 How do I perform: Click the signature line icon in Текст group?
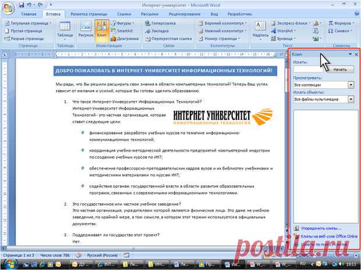[x=317, y=23]
